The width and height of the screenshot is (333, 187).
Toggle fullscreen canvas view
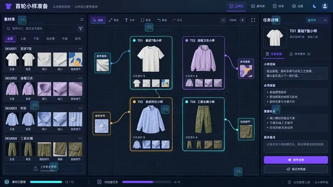tap(253, 20)
